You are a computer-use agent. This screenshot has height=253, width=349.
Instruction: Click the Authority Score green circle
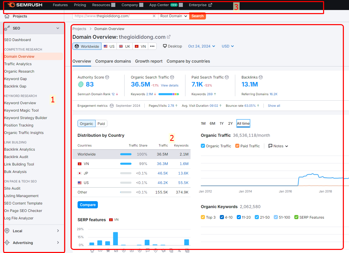point(81,84)
